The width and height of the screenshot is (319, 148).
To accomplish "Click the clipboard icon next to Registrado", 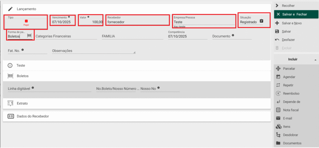I will [x=261, y=22].
